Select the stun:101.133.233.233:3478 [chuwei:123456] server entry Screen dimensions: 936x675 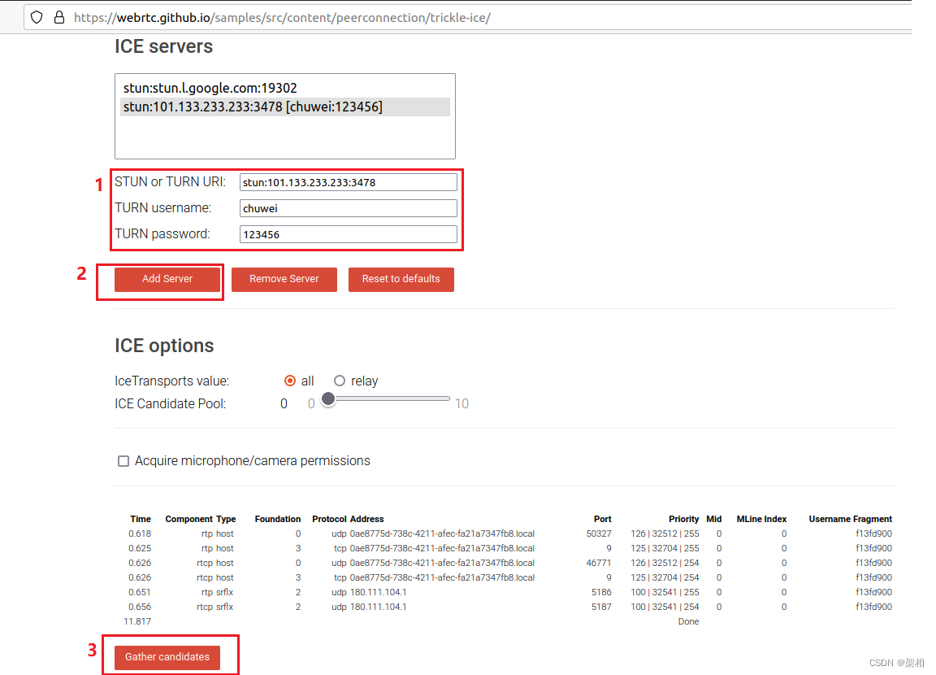click(285, 107)
